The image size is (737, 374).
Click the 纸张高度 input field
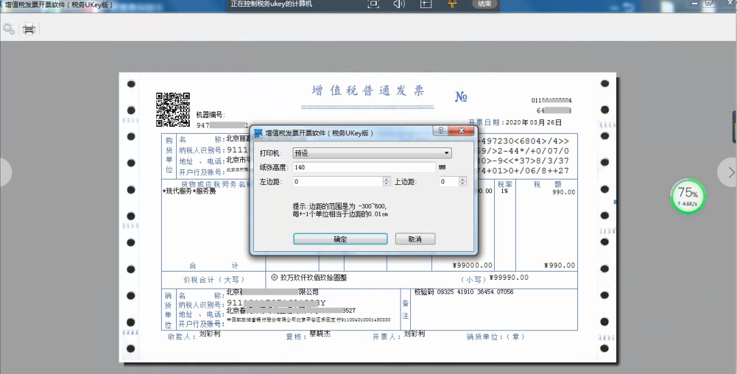click(363, 167)
